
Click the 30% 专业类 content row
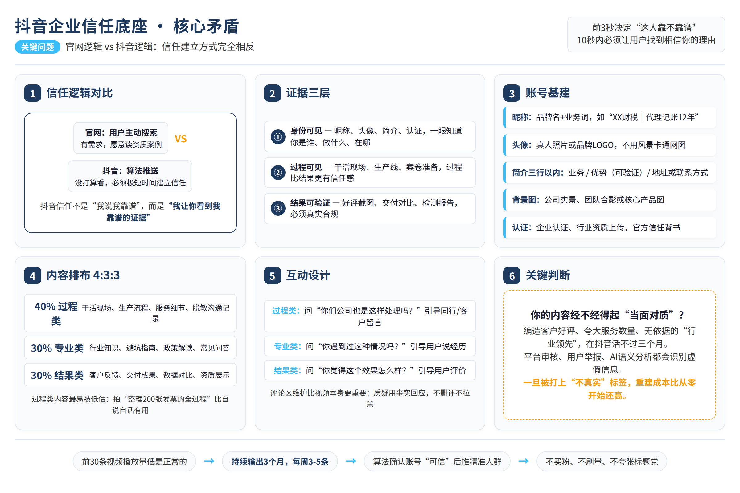pos(130,348)
